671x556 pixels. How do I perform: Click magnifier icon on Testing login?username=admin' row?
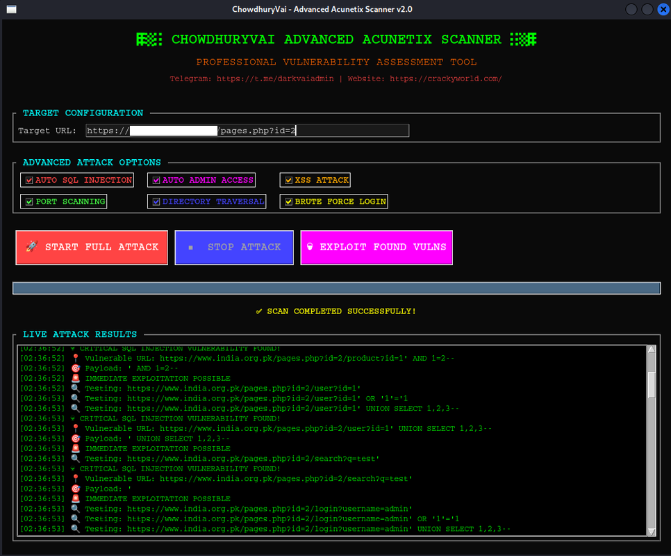click(75, 509)
